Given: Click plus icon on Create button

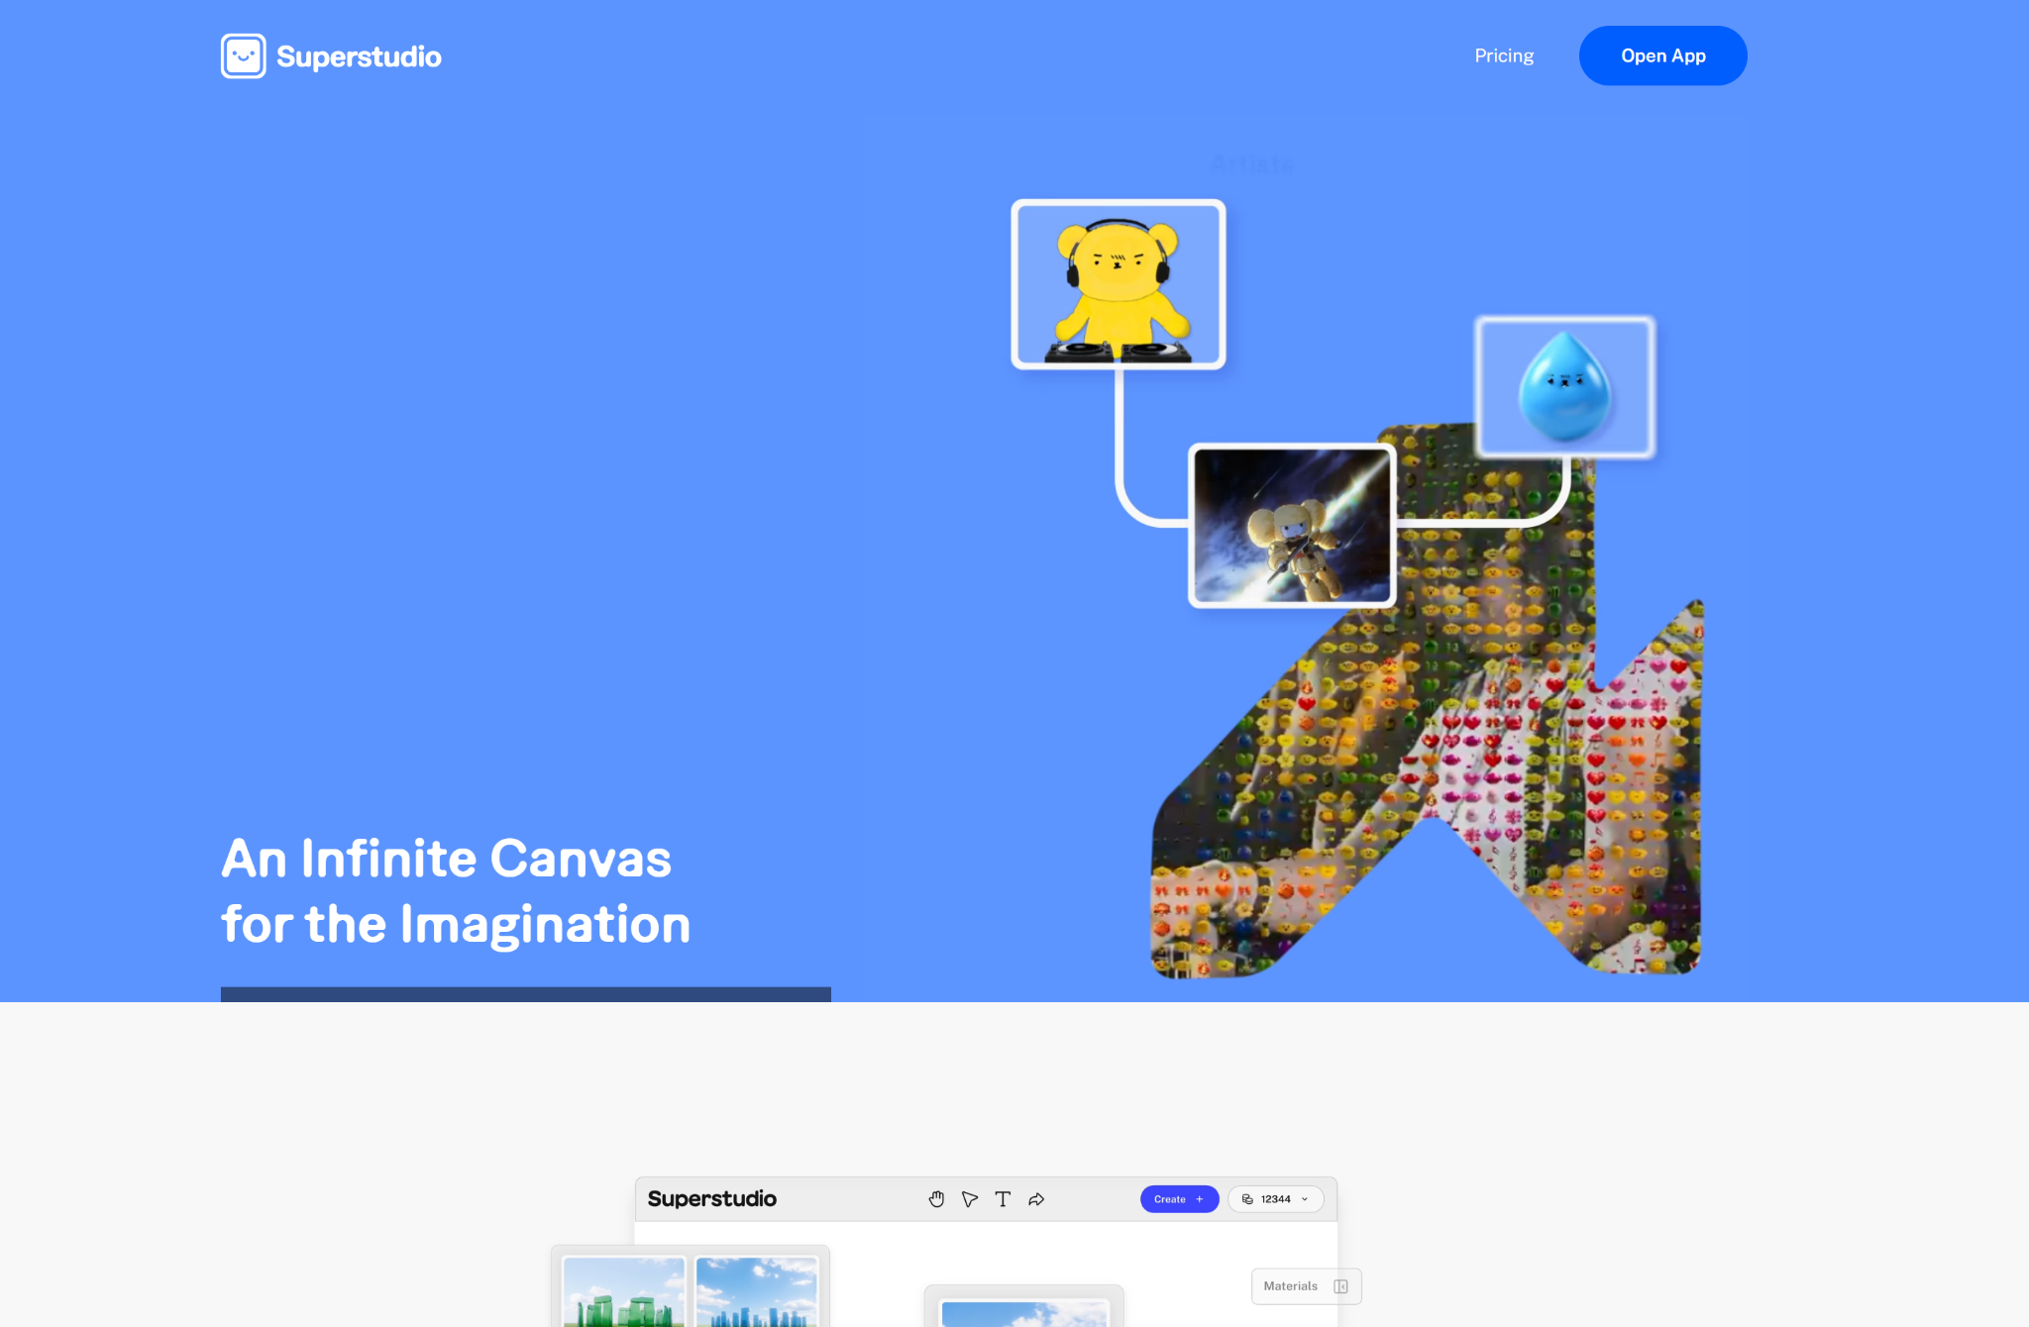Looking at the screenshot, I should pos(1200,1199).
